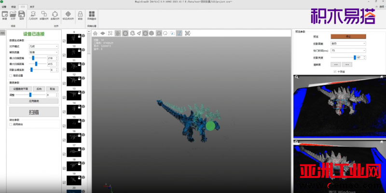Uncheck the checkbox for scan 19
This screenshot has width=386, height=193.
[x=64, y=182]
